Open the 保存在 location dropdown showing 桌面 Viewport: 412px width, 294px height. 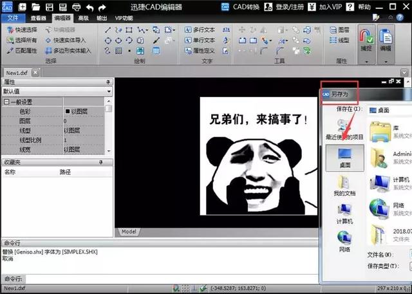click(x=390, y=111)
